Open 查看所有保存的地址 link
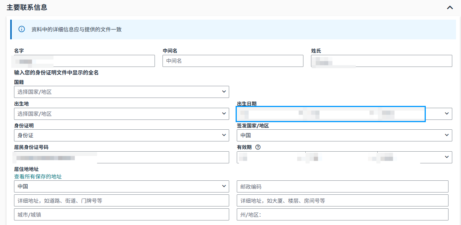This screenshot has height=225, width=461. [38, 177]
